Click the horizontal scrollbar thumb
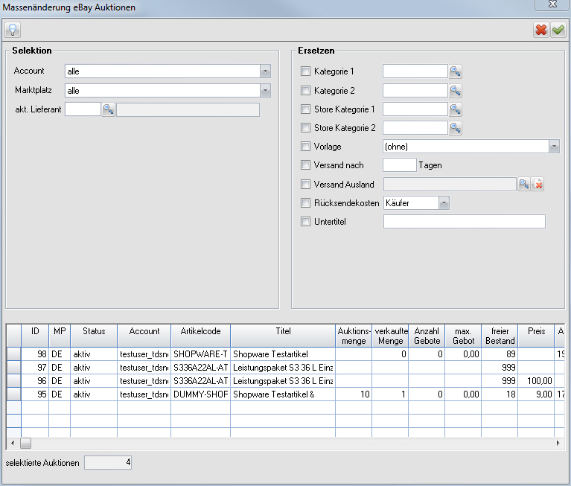 (x=25, y=443)
